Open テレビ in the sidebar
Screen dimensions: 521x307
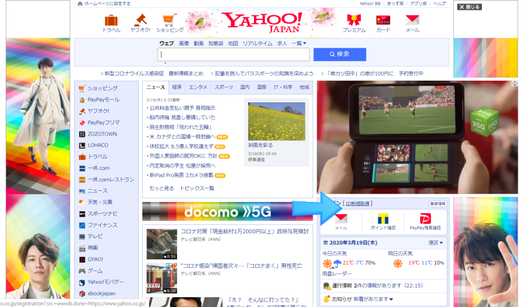point(94,236)
